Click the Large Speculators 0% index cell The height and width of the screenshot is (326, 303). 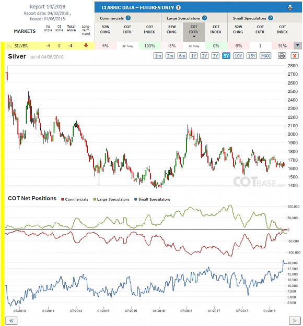216,46
